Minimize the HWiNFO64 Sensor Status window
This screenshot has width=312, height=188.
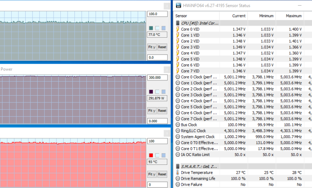click(300, 5)
